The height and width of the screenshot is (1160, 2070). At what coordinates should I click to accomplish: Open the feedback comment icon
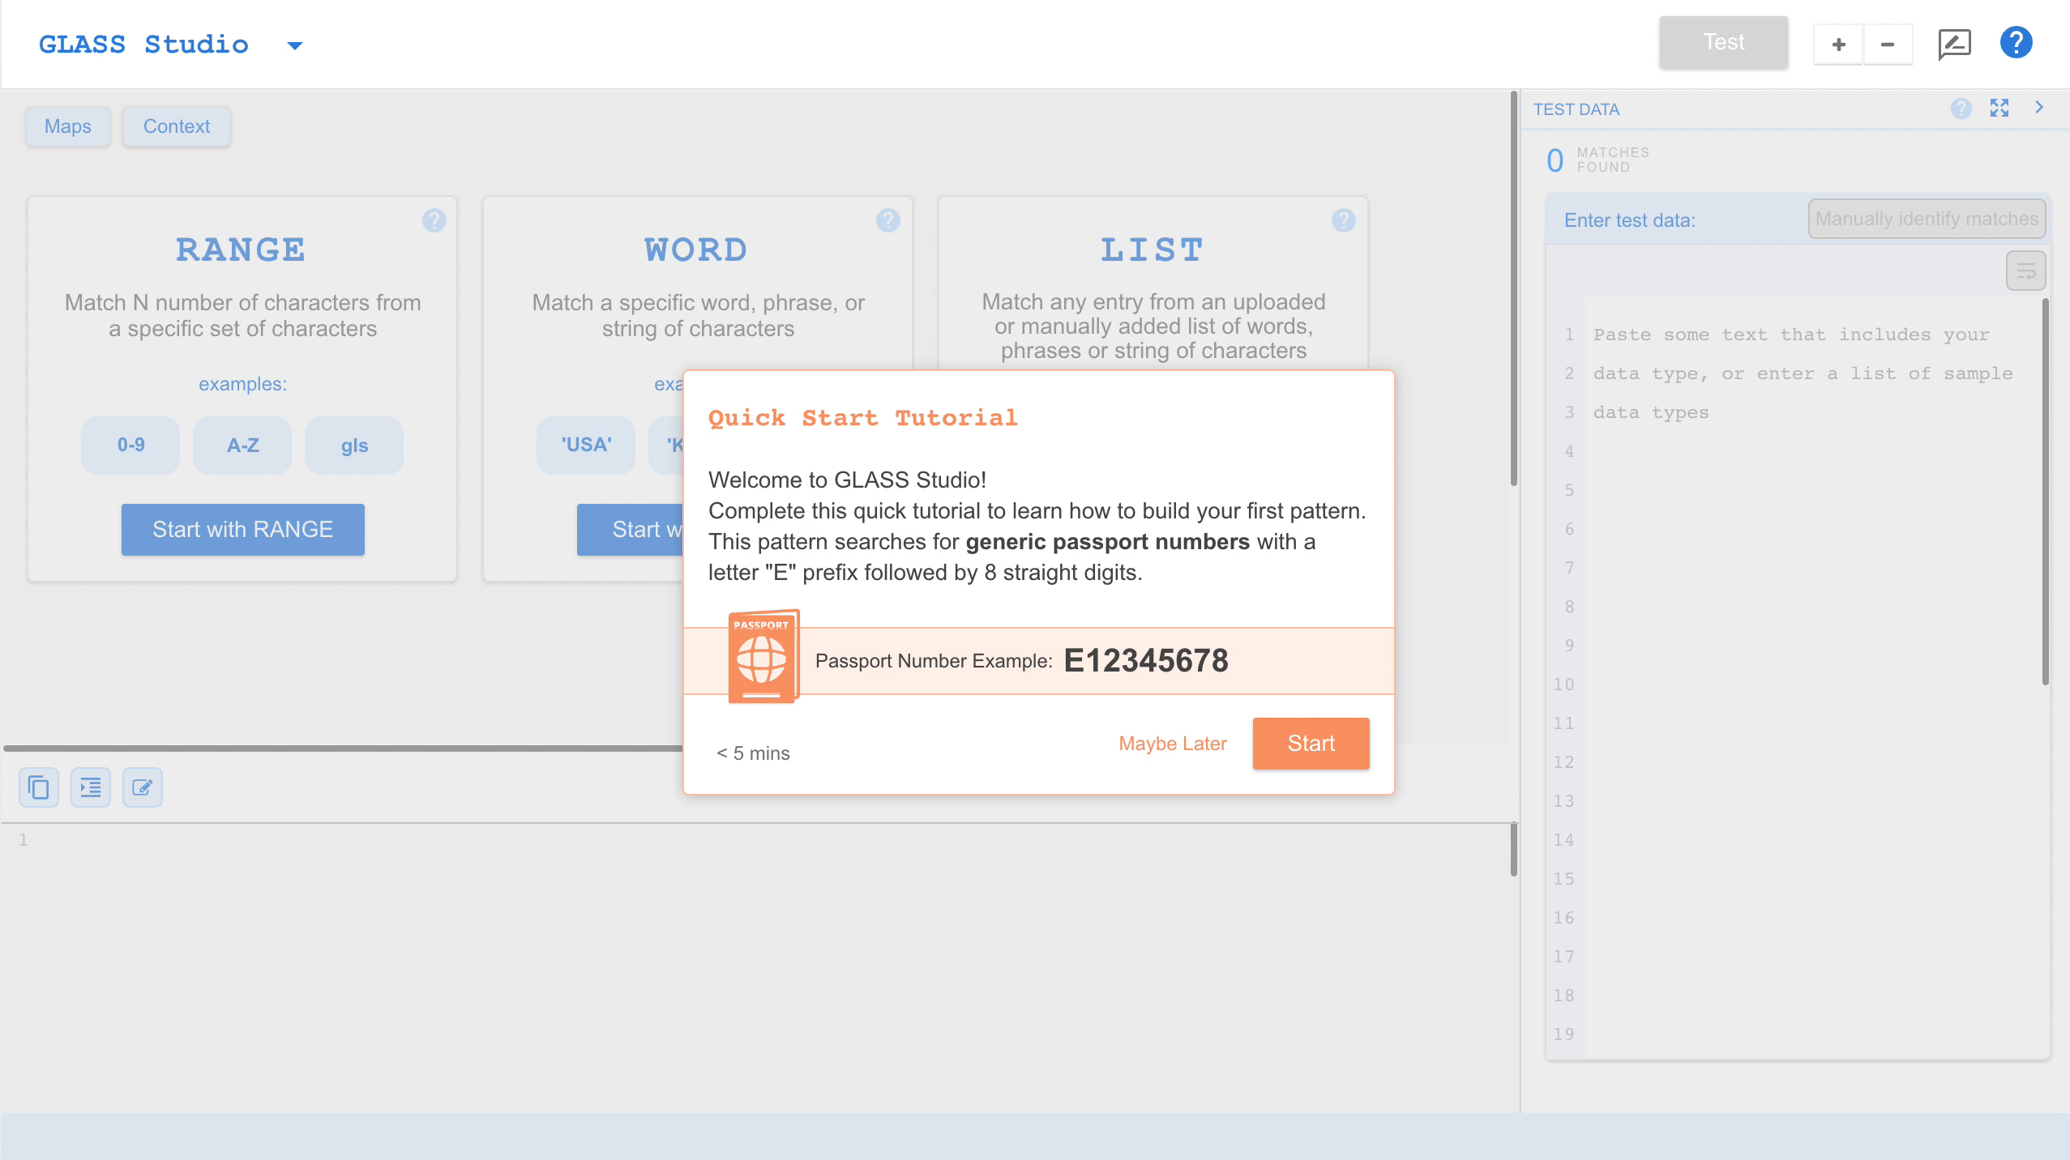(1954, 44)
